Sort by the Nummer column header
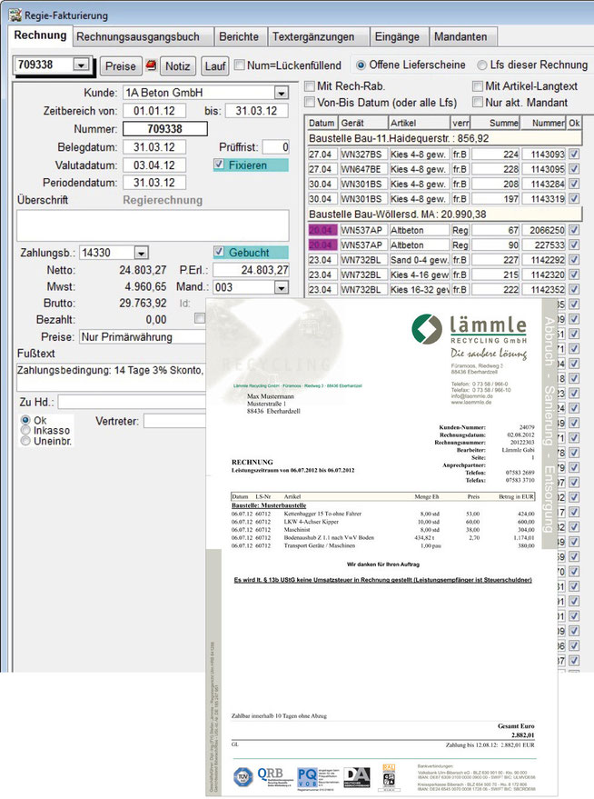 (x=543, y=123)
